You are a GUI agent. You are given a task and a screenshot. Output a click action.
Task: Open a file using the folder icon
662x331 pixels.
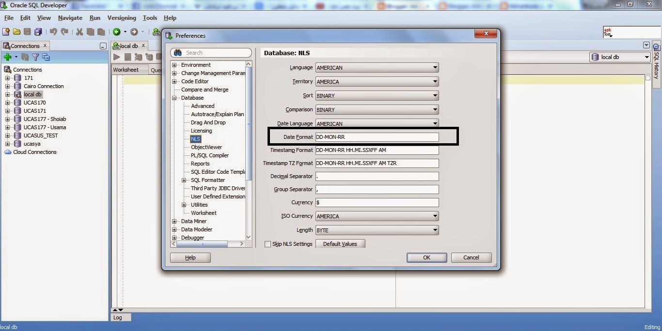tap(16, 31)
